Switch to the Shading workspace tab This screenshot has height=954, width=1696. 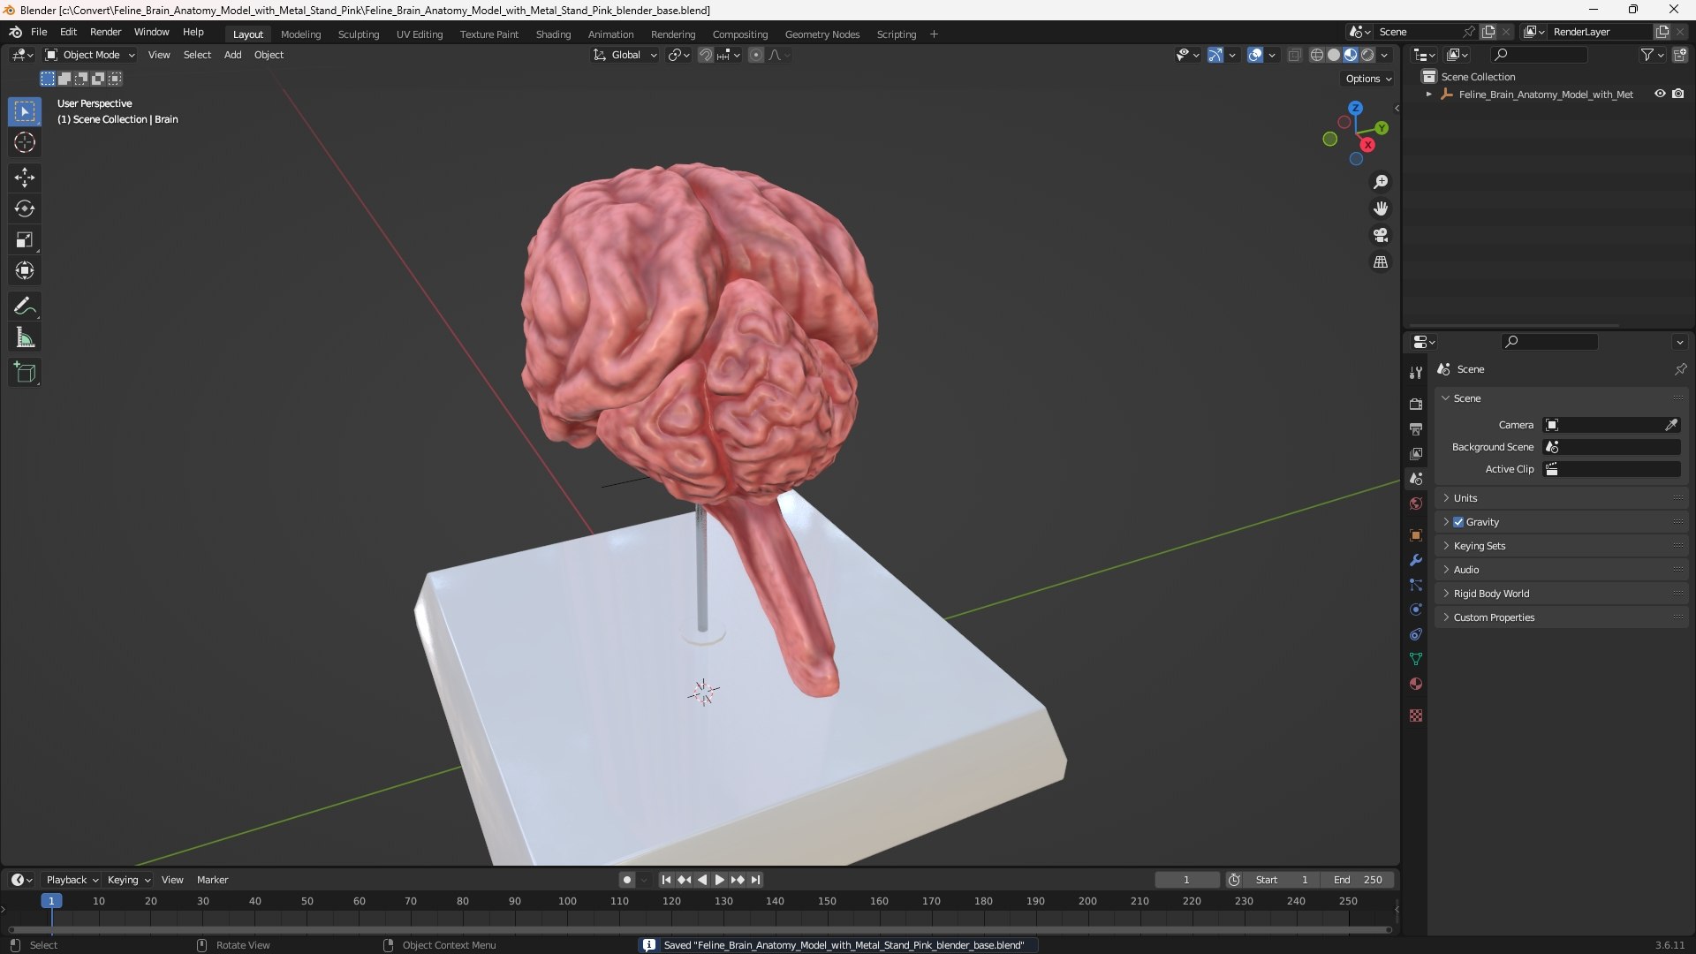pos(553,34)
